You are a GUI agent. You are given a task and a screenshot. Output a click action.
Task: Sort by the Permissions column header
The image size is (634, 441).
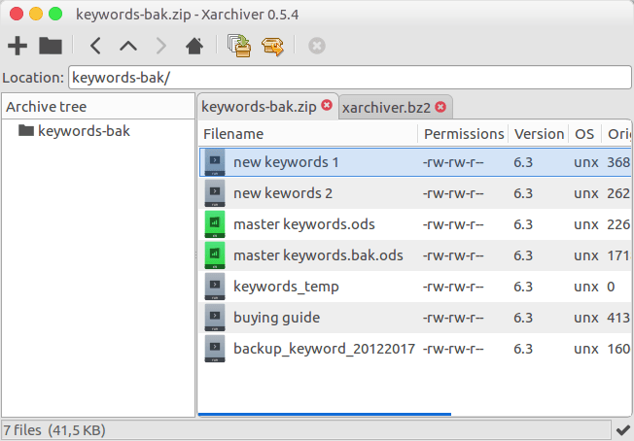[464, 134]
